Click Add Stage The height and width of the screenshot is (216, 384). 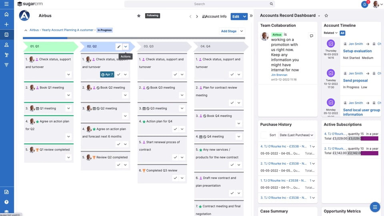pos(229,31)
